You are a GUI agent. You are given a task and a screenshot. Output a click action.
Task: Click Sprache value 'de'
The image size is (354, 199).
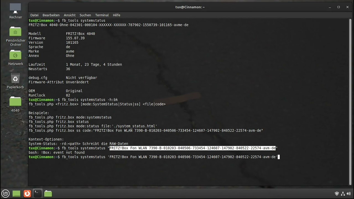68,47
